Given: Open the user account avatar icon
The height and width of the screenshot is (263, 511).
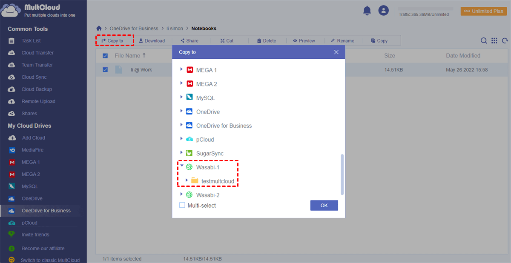Looking at the screenshot, I should pos(384,11).
